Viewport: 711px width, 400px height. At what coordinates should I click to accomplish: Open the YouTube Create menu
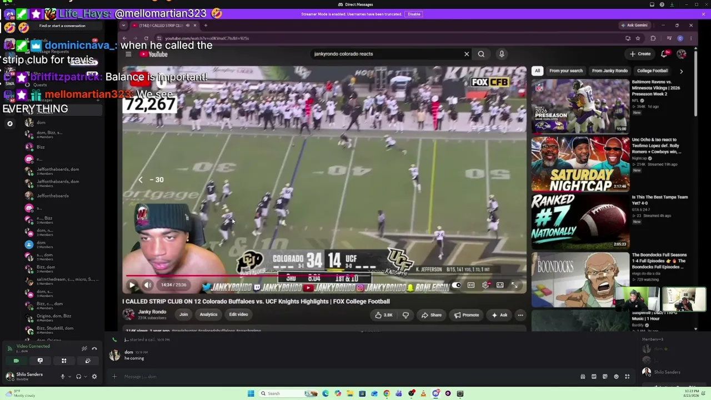[640, 54]
